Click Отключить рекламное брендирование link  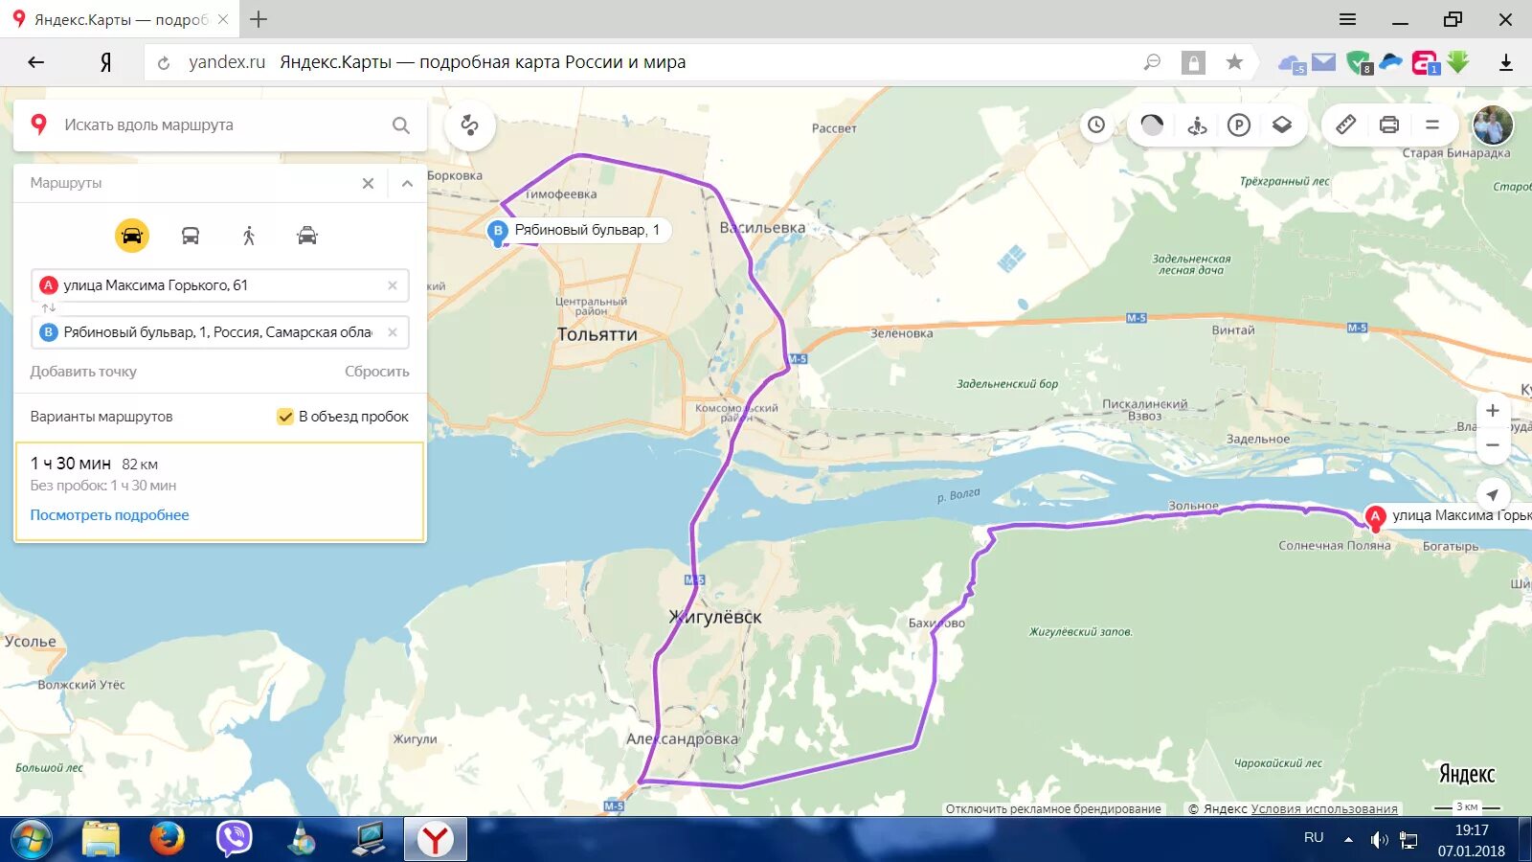1053,809
